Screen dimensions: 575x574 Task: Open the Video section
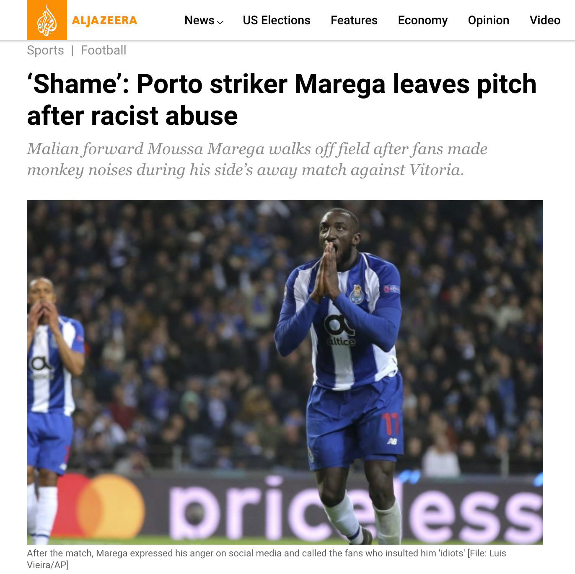[545, 21]
